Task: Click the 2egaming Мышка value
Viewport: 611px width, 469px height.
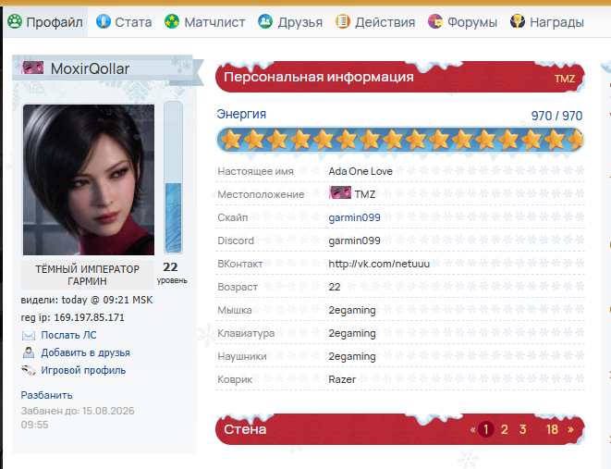Action: click(x=352, y=310)
